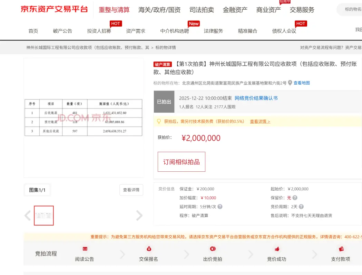
Task: Expand 查看详情 link for service fee
Action: pos(260,122)
